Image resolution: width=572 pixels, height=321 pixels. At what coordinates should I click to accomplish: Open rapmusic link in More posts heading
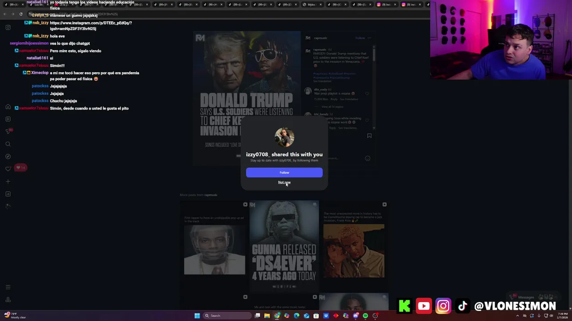click(211, 195)
